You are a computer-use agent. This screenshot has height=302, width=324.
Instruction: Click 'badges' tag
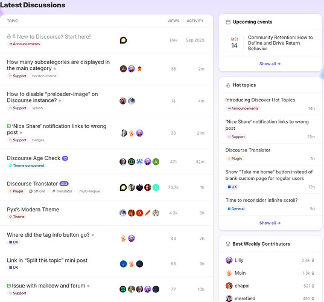click(38, 140)
